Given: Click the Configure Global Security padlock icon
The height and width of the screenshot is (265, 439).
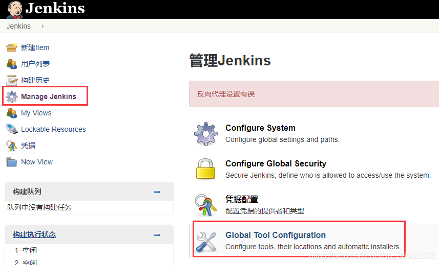Looking at the screenshot, I should pyautogui.click(x=206, y=169).
